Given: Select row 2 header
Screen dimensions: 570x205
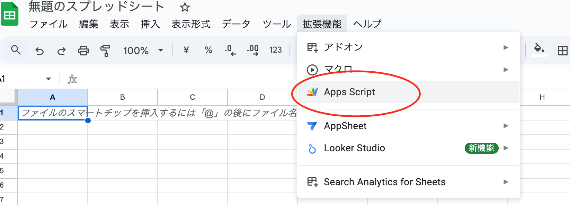Looking at the screenshot, I should 9,127.
